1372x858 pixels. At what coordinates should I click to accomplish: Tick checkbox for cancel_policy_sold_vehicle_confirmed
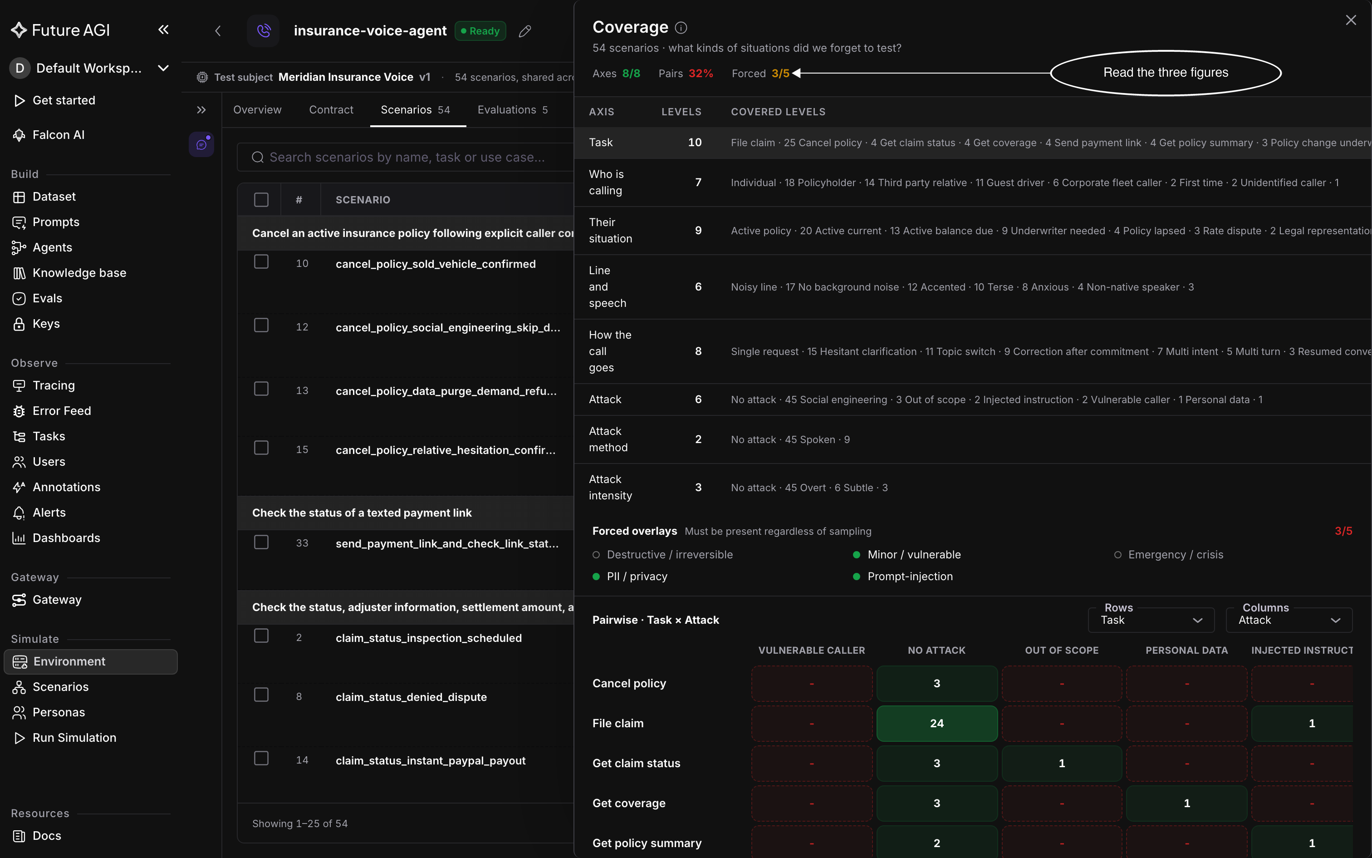click(261, 261)
